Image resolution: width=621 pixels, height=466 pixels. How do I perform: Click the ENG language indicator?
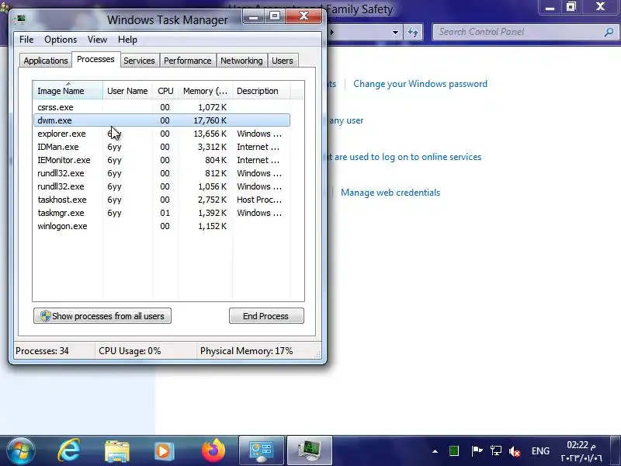click(540, 451)
